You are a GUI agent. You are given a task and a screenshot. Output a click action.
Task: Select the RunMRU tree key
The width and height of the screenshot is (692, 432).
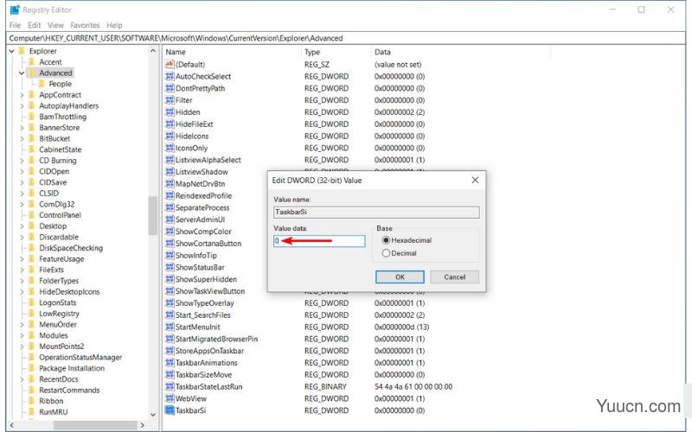54,412
